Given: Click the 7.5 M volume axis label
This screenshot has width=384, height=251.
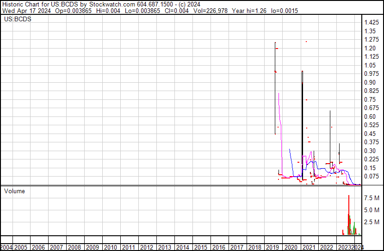Looking at the screenshot, I should [x=372, y=198].
